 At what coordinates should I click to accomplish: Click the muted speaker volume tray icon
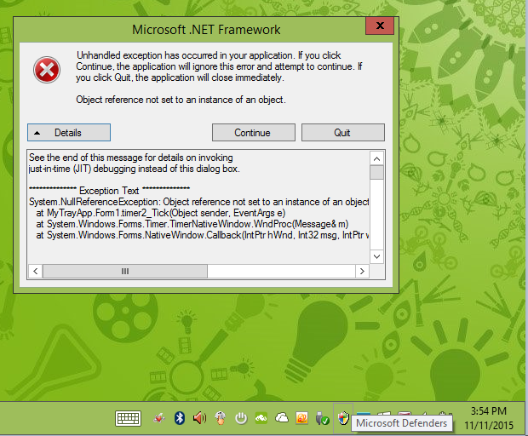[x=199, y=418]
